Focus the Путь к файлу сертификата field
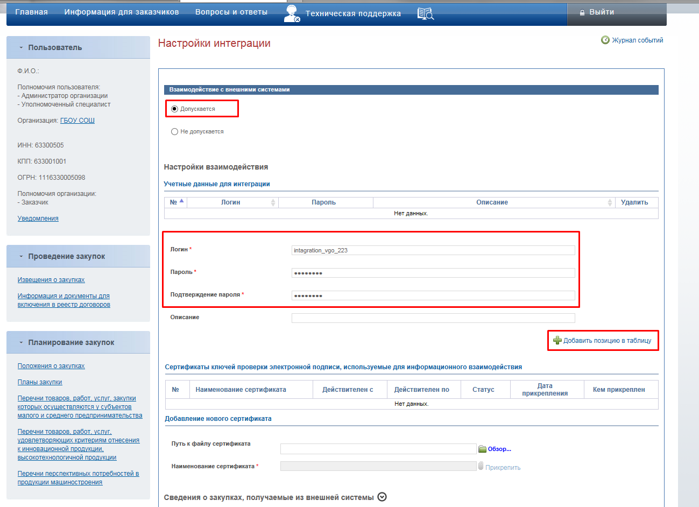This screenshot has height=507, width=699. tap(378, 449)
